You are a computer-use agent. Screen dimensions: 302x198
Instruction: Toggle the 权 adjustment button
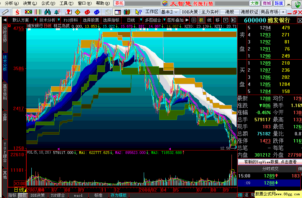(x=201, y=20)
